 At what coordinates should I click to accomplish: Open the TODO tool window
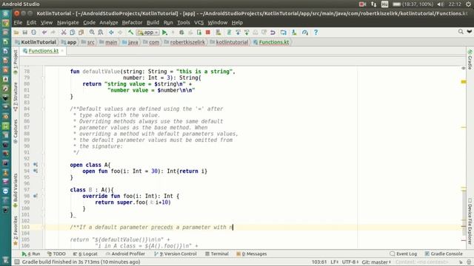coord(56,254)
